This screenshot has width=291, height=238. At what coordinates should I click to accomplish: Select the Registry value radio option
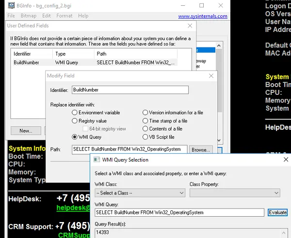point(89,121)
